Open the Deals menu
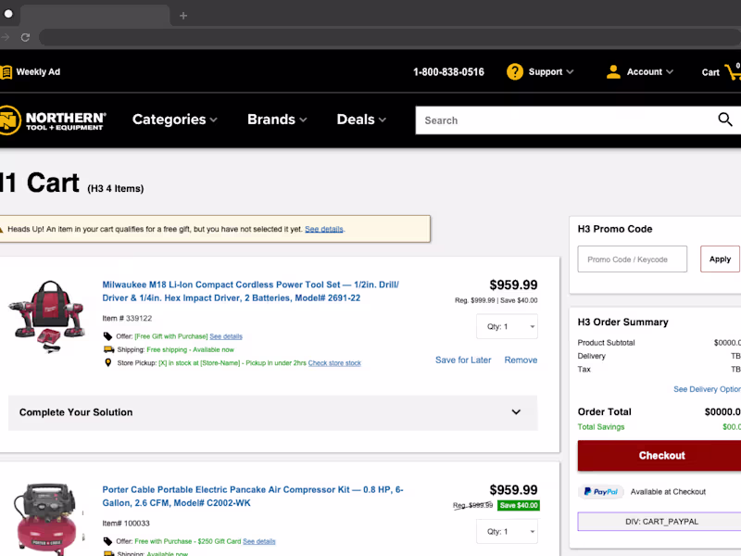The width and height of the screenshot is (741, 556). pos(361,120)
